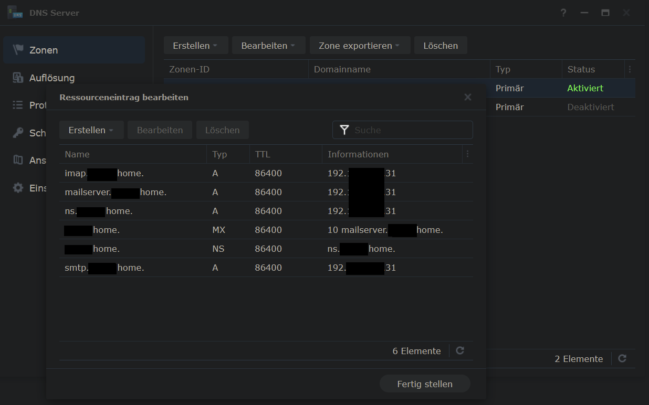Open the Zonen section in sidebar
The image size is (649, 405).
point(74,50)
